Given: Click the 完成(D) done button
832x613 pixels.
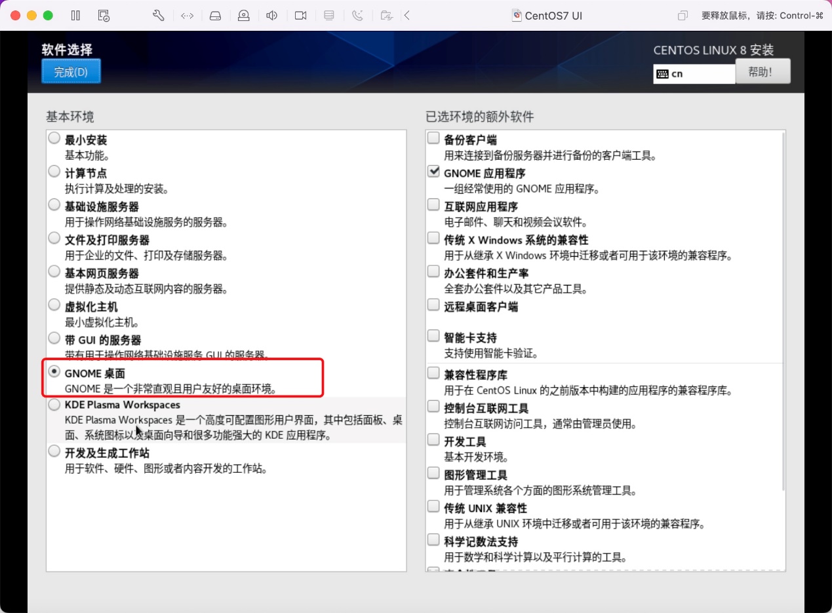Looking at the screenshot, I should tap(71, 72).
